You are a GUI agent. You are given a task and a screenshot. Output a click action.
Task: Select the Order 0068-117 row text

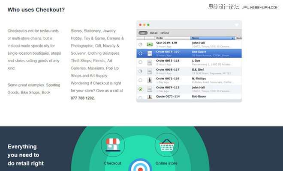click(168, 70)
